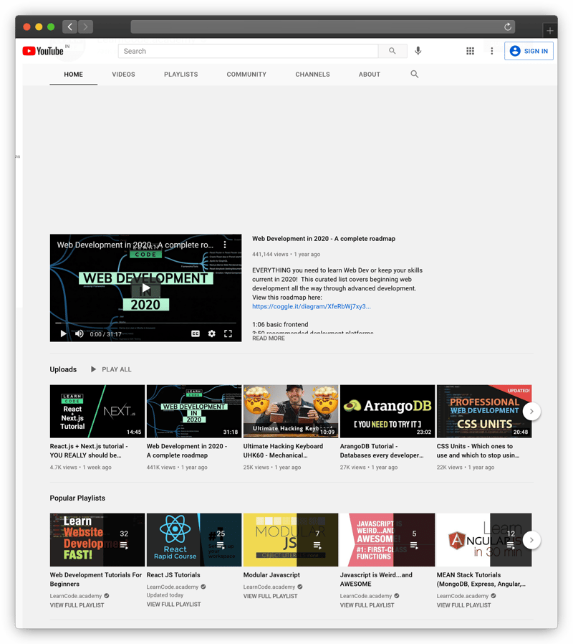View full MEAN Stack Tutorials playlist
Image resolution: width=573 pixels, height=644 pixels.
pos(464,605)
